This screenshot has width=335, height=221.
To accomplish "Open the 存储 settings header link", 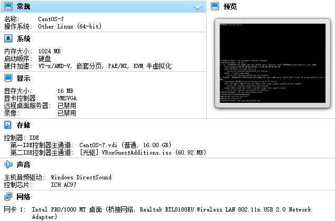I will (x=23, y=125).
